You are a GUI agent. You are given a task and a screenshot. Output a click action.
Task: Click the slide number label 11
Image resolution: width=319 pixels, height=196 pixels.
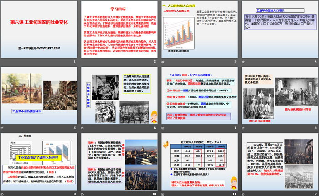tap(234, 194)
